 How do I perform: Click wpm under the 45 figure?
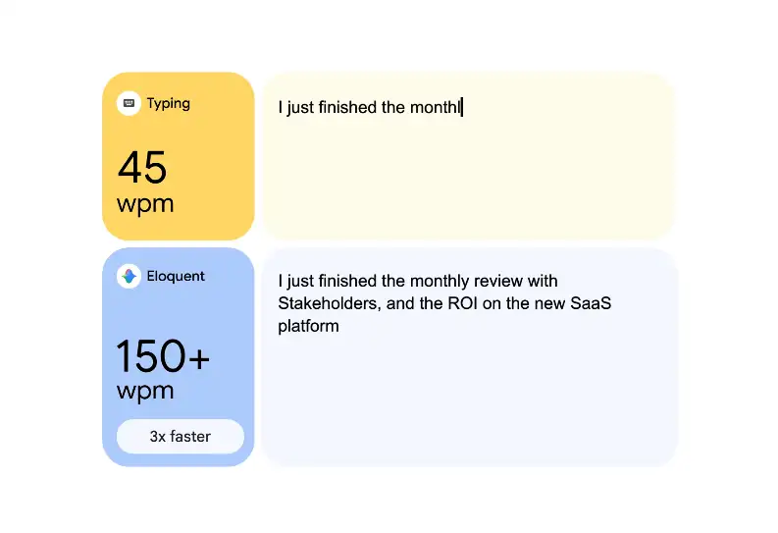pyautogui.click(x=144, y=204)
